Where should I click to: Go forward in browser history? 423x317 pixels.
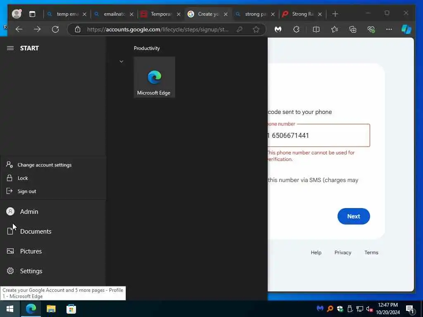(37, 29)
